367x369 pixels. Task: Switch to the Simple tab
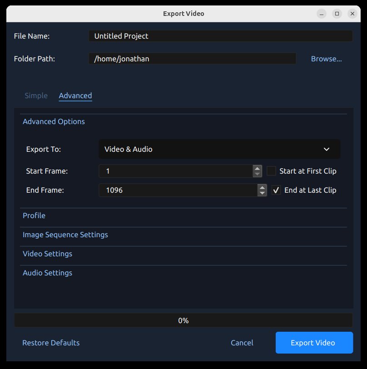point(36,95)
